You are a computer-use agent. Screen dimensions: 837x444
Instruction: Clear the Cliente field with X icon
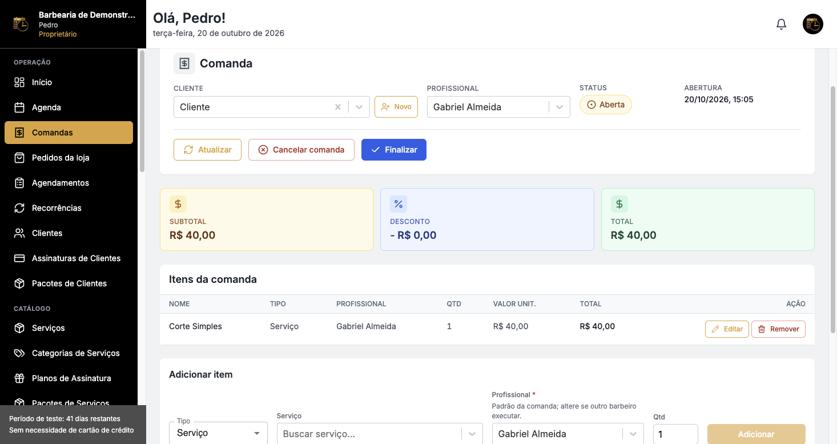(x=338, y=107)
